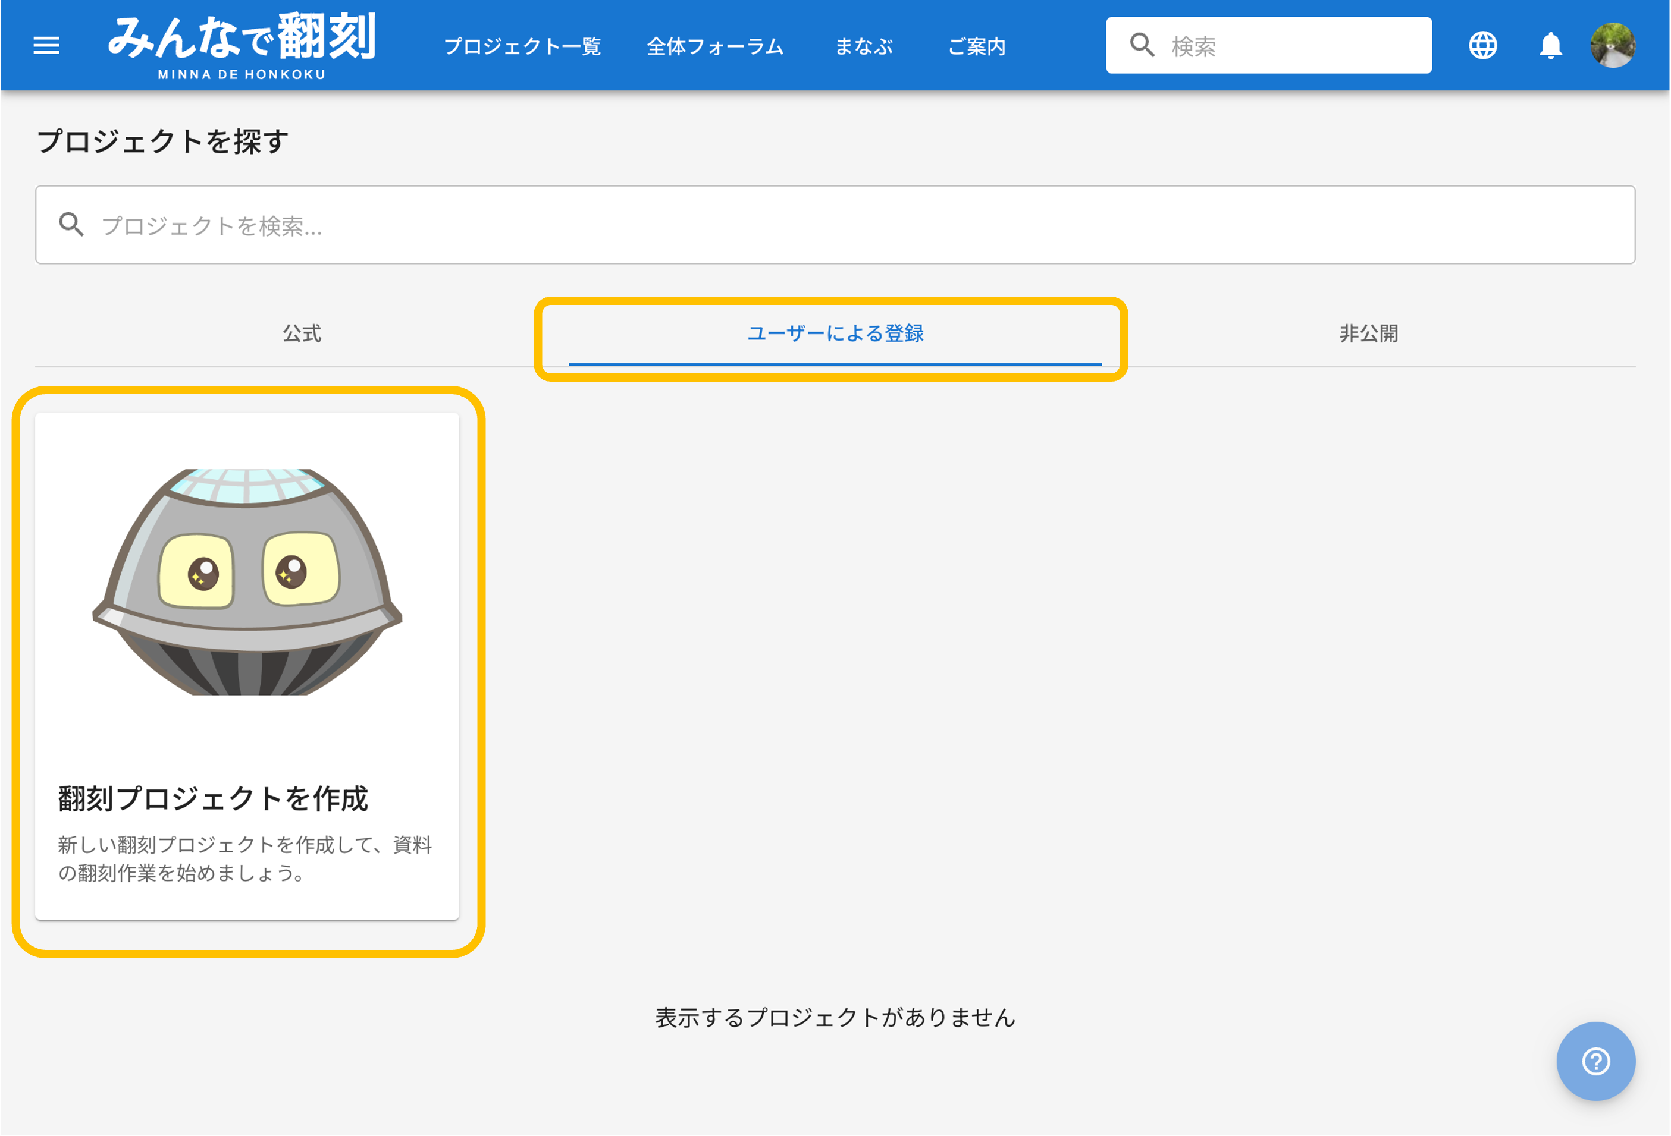Click the blue help question-mark button
Image resolution: width=1671 pixels, height=1136 pixels.
[x=1595, y=1061]
